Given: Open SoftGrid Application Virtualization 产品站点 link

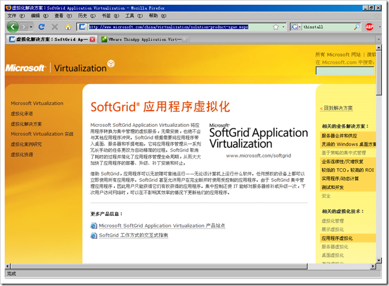Looking at the screenshot, I should (x=161, y=226).
